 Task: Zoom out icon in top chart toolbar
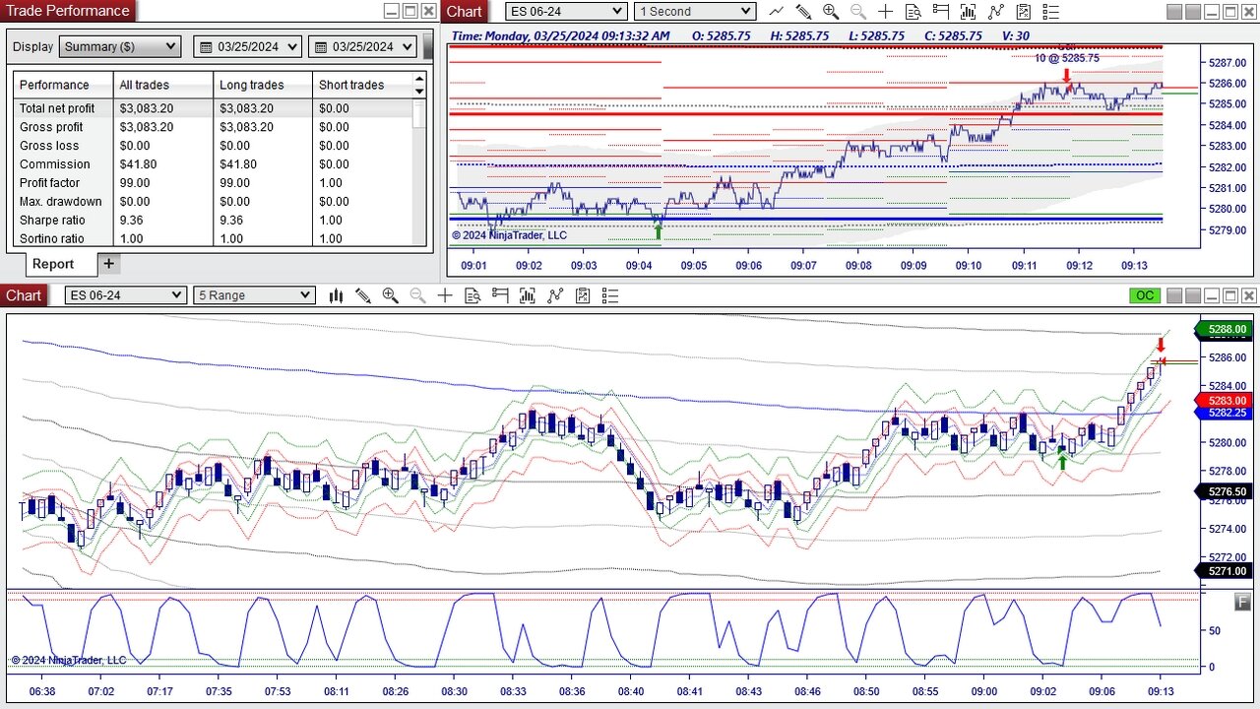(x=858, y=12)
